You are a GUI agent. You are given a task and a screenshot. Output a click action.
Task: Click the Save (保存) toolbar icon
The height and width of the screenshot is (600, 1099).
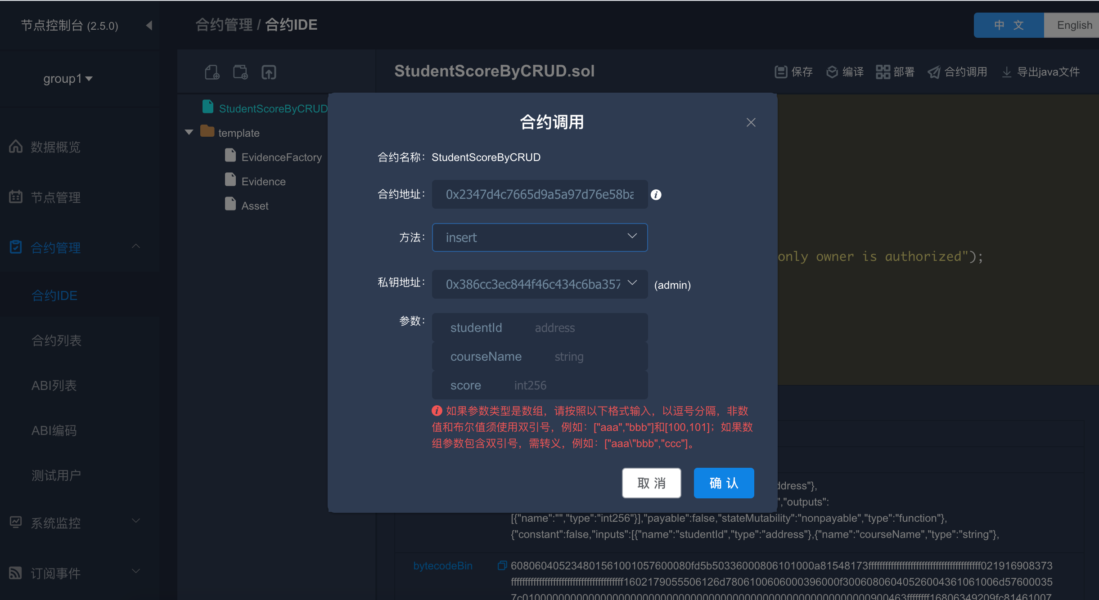[x=780, y=72]
